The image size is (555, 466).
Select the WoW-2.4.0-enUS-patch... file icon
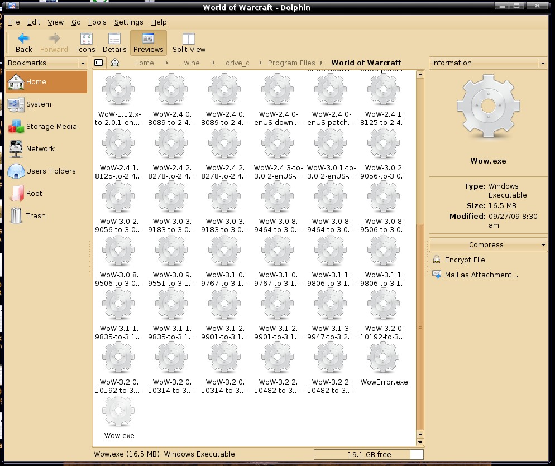[331, 89]
